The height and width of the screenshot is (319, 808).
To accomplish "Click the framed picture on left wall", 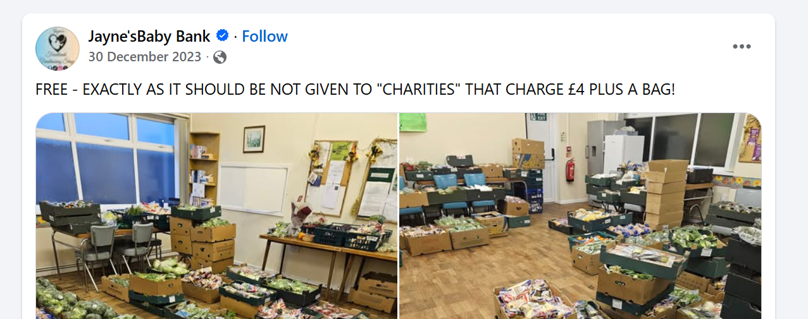I will click(254, 139).
